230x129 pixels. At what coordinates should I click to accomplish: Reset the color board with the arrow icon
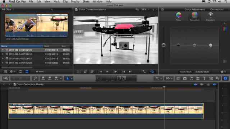(224, 24)
